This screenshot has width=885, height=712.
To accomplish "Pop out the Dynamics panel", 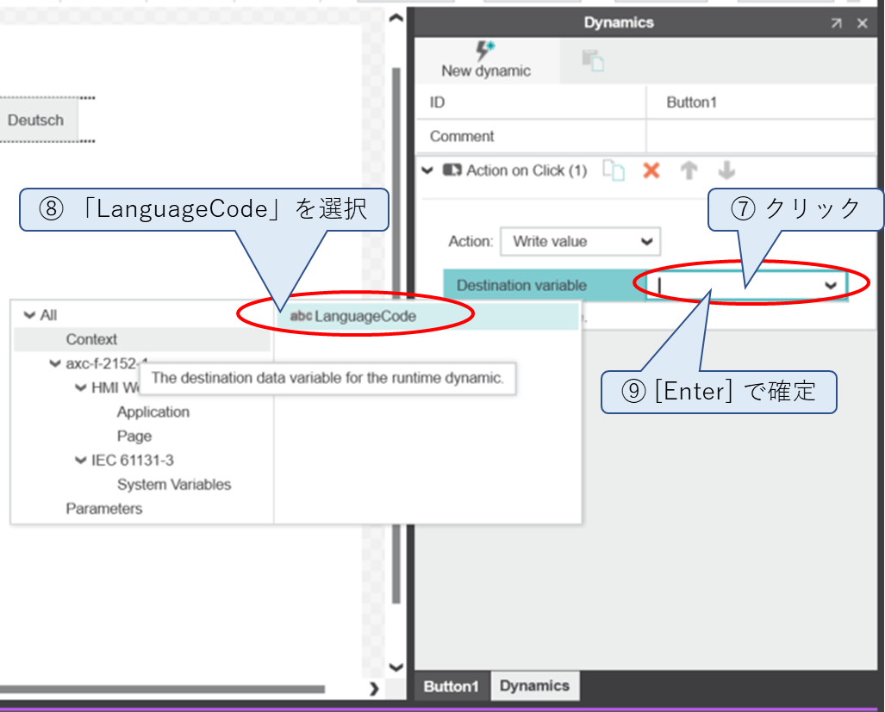I will pyautogui.click(x=836, y=23).
